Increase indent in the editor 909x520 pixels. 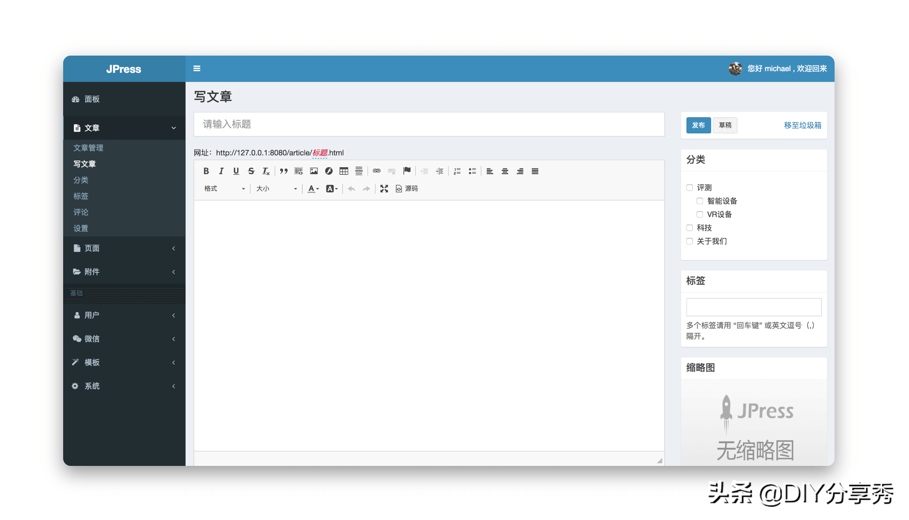coord(439,171)
